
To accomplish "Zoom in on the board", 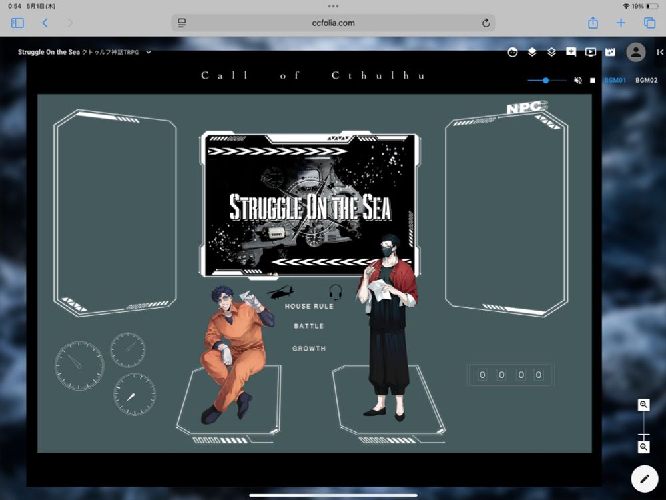I will point(644,405).
